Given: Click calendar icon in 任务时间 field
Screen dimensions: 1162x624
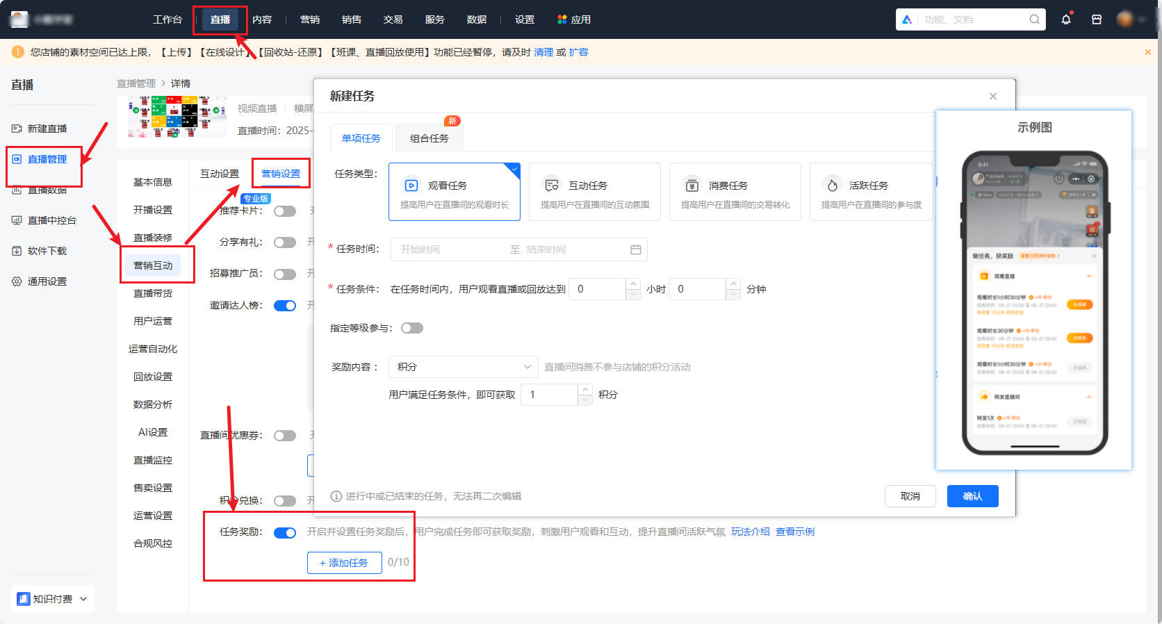Looking at the screenshot, I should coord(635,249).
